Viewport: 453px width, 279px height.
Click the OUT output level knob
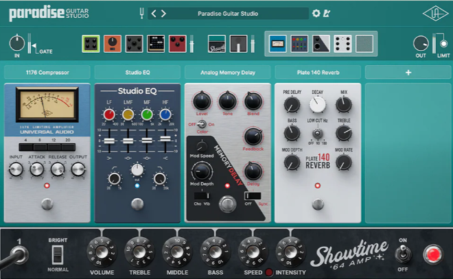click(x=421, y=44)
